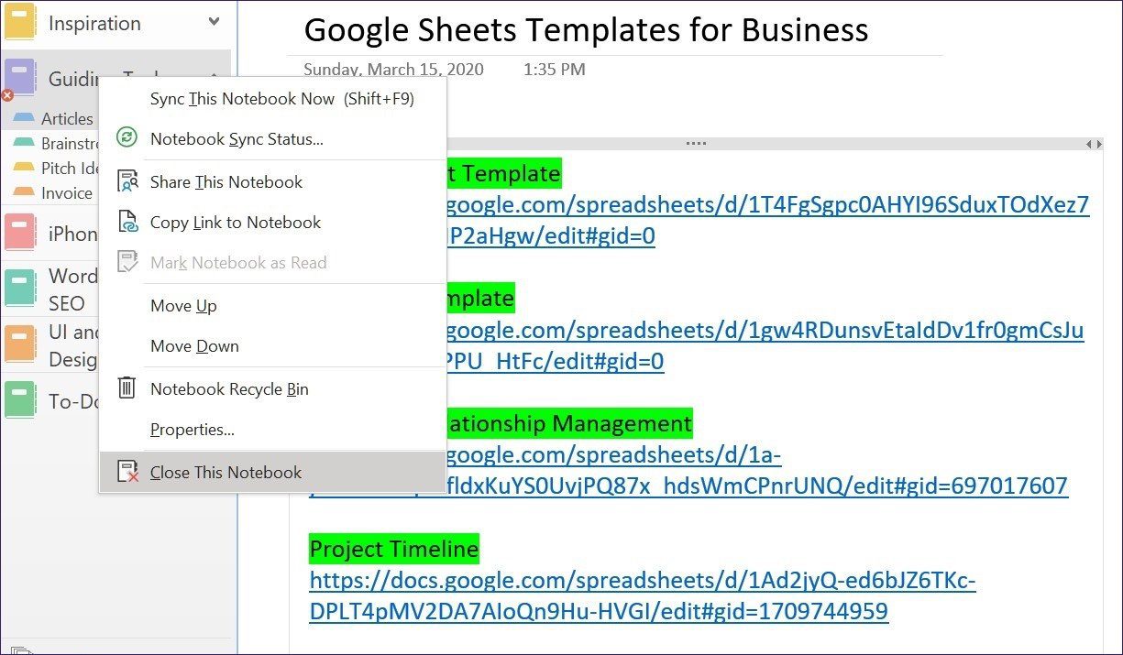Click the purple Guiding Tech notebook icon
Viewport: 1123px width, 655px height.
[x=19, y=77]
